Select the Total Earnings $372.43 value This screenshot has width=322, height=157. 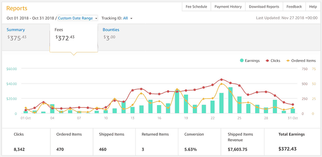pos(288,149)
